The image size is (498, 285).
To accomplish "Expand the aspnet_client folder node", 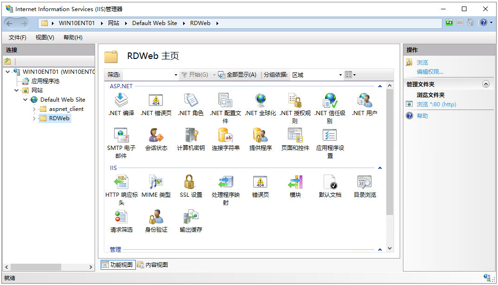I will (x=34, y=109).
